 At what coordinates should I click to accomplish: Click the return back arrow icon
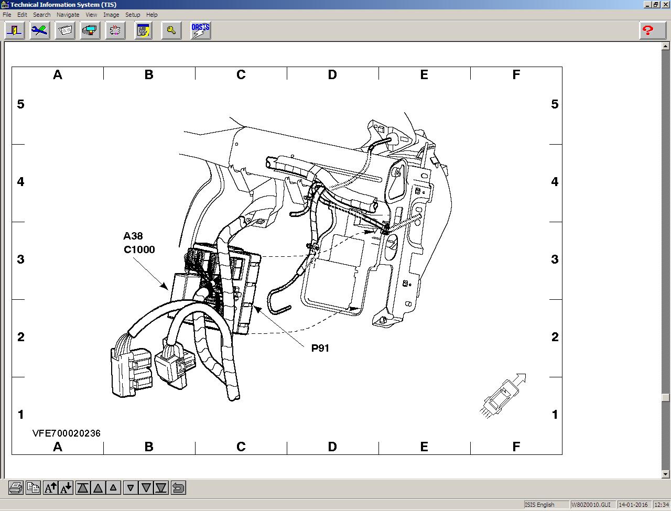click(178, 488)
